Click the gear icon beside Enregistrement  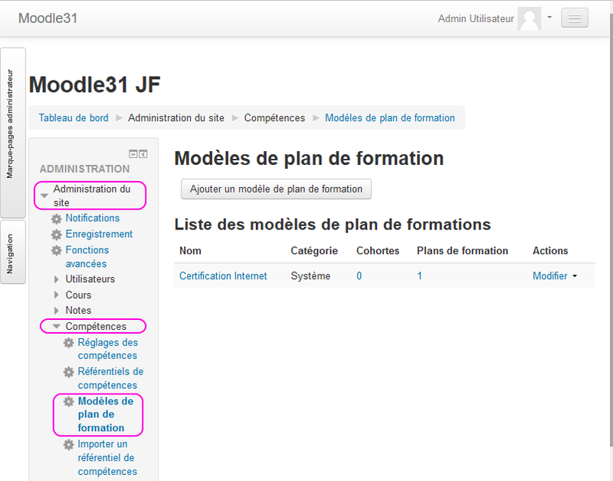[56, 235]
